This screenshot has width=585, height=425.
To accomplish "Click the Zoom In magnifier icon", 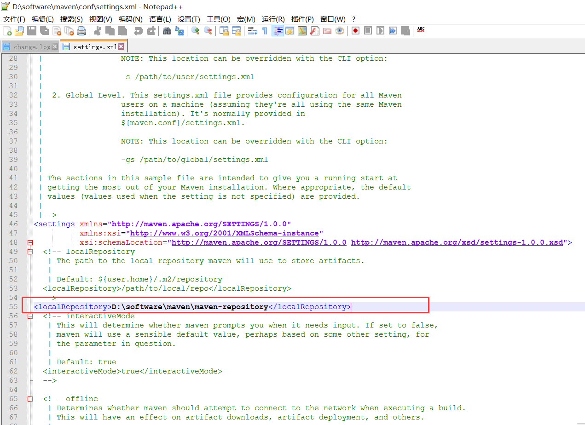I will 195,31.
